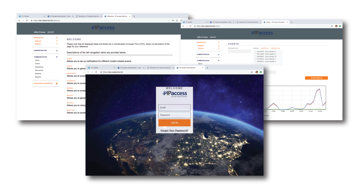Click Matching Text field in Charts window

239,52
